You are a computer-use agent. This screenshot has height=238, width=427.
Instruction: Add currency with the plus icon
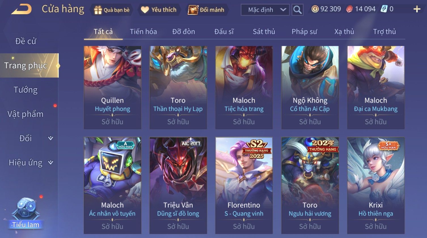pyautogui.click(x=417, y=9)
